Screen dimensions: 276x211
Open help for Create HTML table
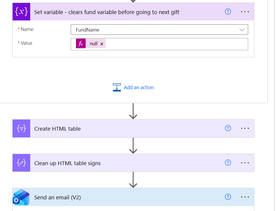(x=228, y=128)
